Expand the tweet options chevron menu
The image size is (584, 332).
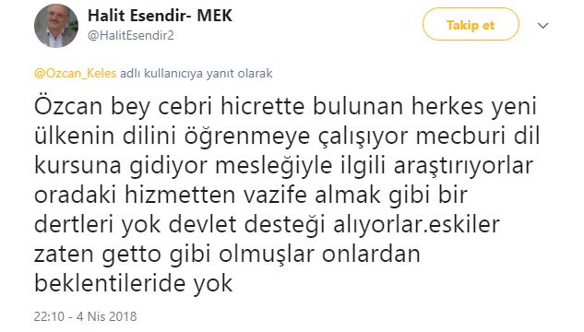[x=543, y=25]
